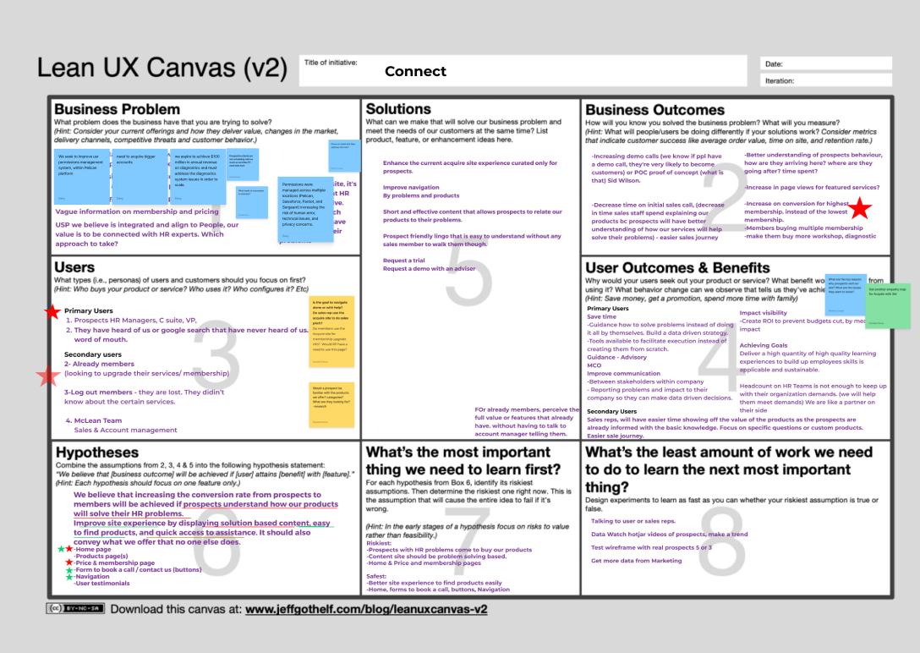Click 'Members buying multiple membership' text
This screenshot has height=653, width=920.
pos(804,228)
